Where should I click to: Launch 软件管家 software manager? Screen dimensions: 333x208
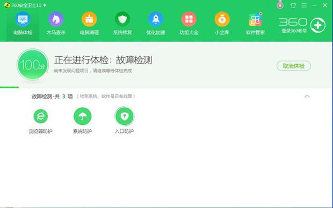[255, 24]
